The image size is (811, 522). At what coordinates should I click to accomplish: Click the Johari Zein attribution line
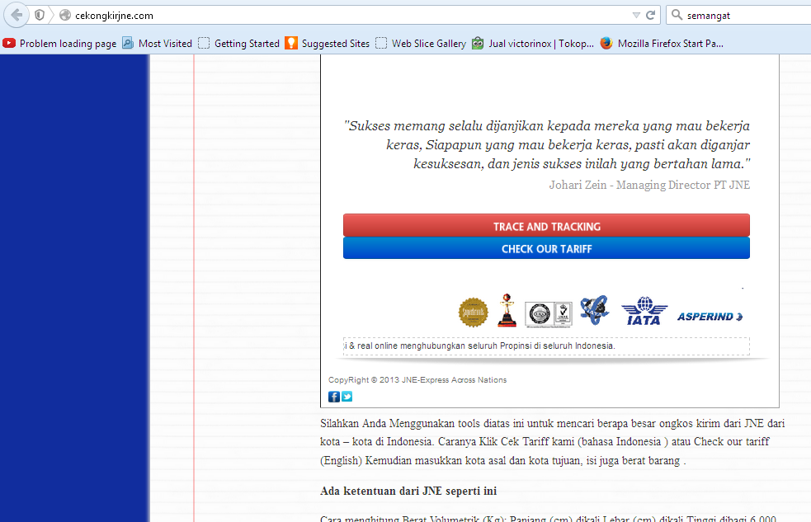click(x=649, y=185)
